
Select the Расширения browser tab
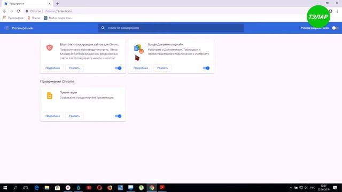point(27,4)
